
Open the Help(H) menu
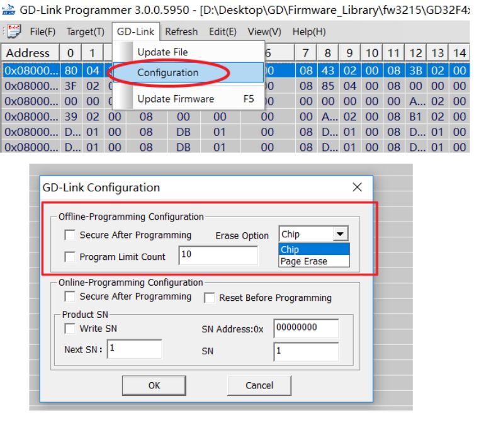tap(309, 31)
